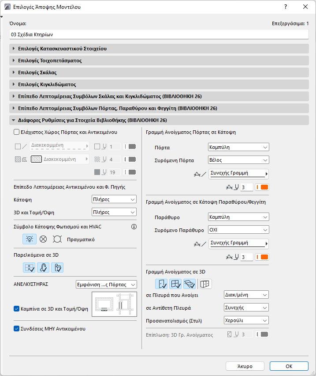Viewport: 316px width, 376px height.
Task: Open Συρόμενο Παράθυρο dropdown showing ΟΧΙ
Action: click(238, 230)
